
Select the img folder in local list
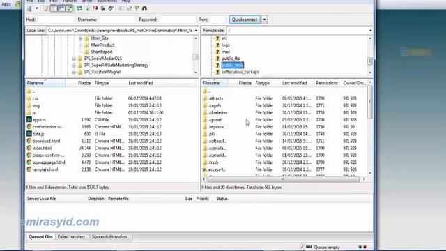(36, 105)
